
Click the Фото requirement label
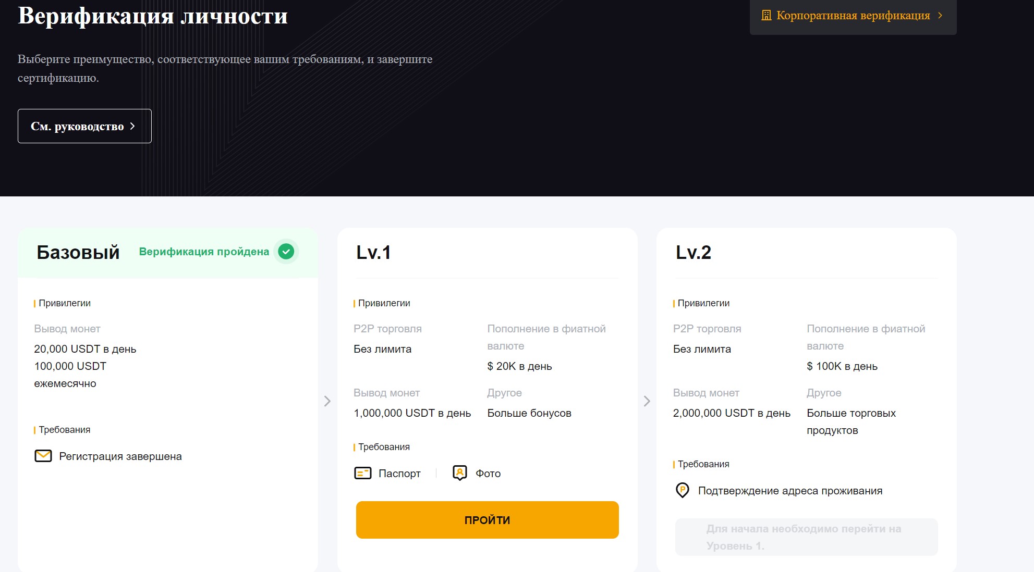point(488,474)
